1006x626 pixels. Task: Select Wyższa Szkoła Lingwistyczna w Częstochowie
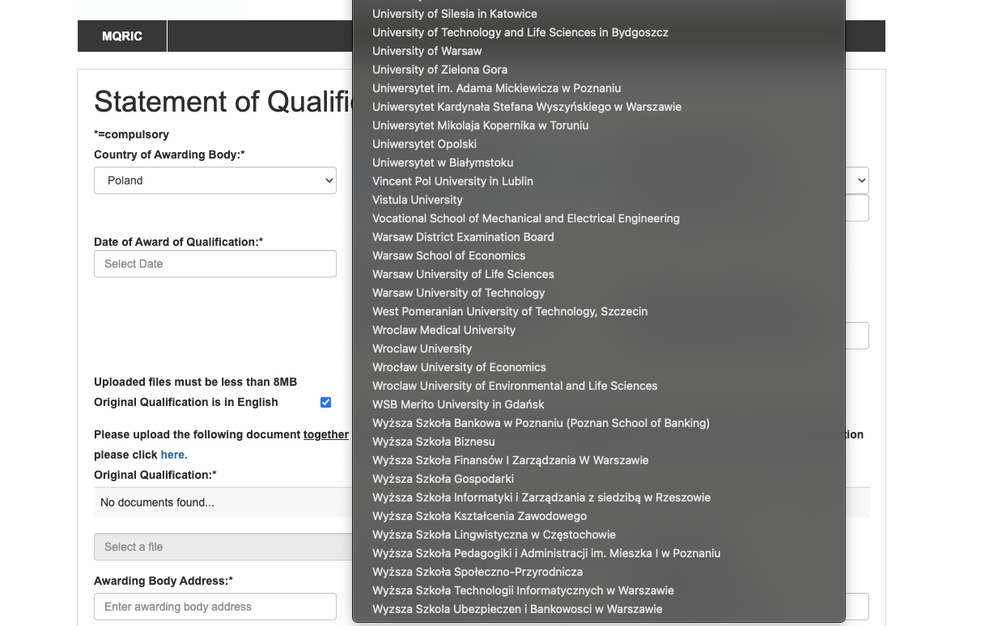pyautogui.click(x=599, y=535)
